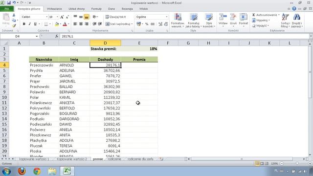Viewport: 313px width, 176px height.
Task: Switch to the Dane ribbon tab
Action: click(x=112, y=9)
